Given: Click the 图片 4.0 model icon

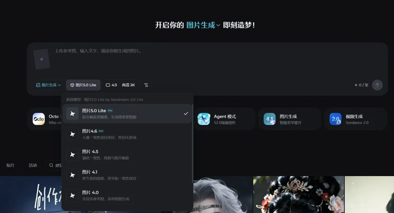Looking at the screenshot, I should point(72,195).
